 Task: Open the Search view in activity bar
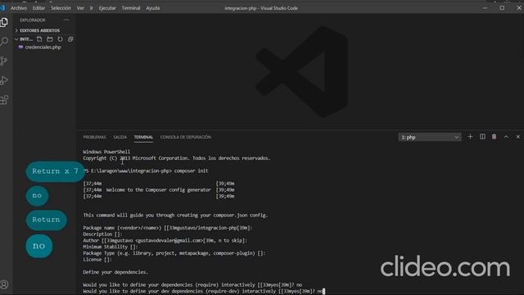pyautogui.click(x=4, y=42)
